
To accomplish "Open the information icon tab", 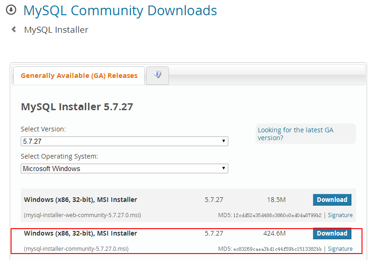I will (x=157, y=75).
